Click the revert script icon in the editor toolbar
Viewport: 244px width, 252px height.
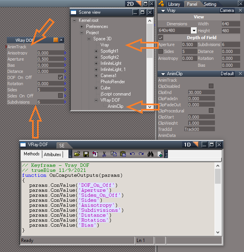coord(95,154)
